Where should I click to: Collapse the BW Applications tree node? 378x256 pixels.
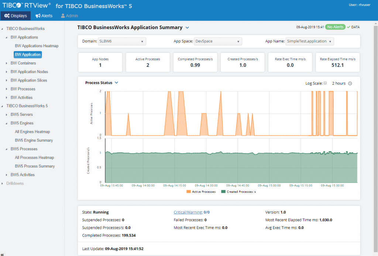click(7, 37)
